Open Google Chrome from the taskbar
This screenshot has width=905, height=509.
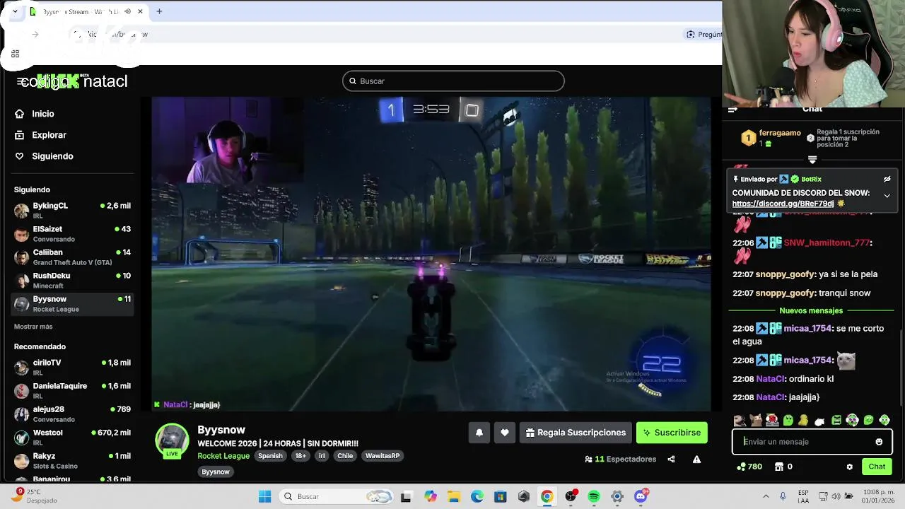547,496
